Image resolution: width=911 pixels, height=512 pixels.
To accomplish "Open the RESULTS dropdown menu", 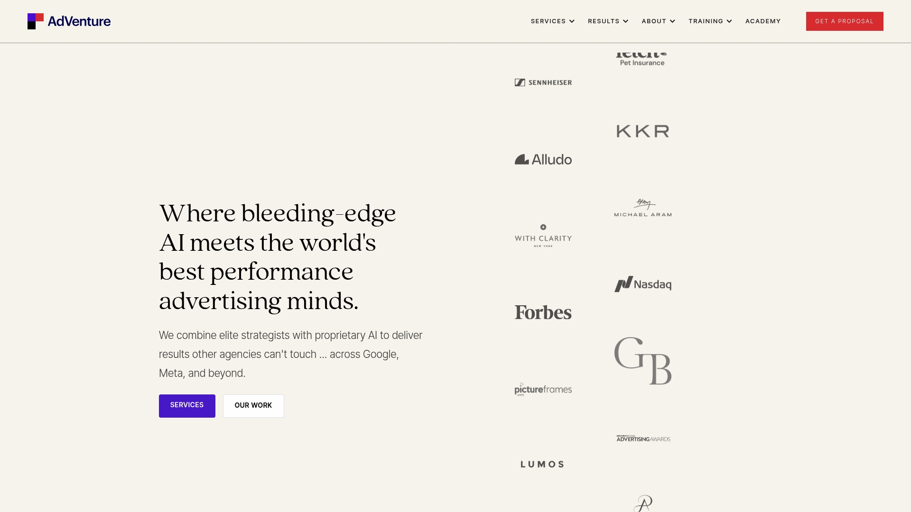I will 607,21.
